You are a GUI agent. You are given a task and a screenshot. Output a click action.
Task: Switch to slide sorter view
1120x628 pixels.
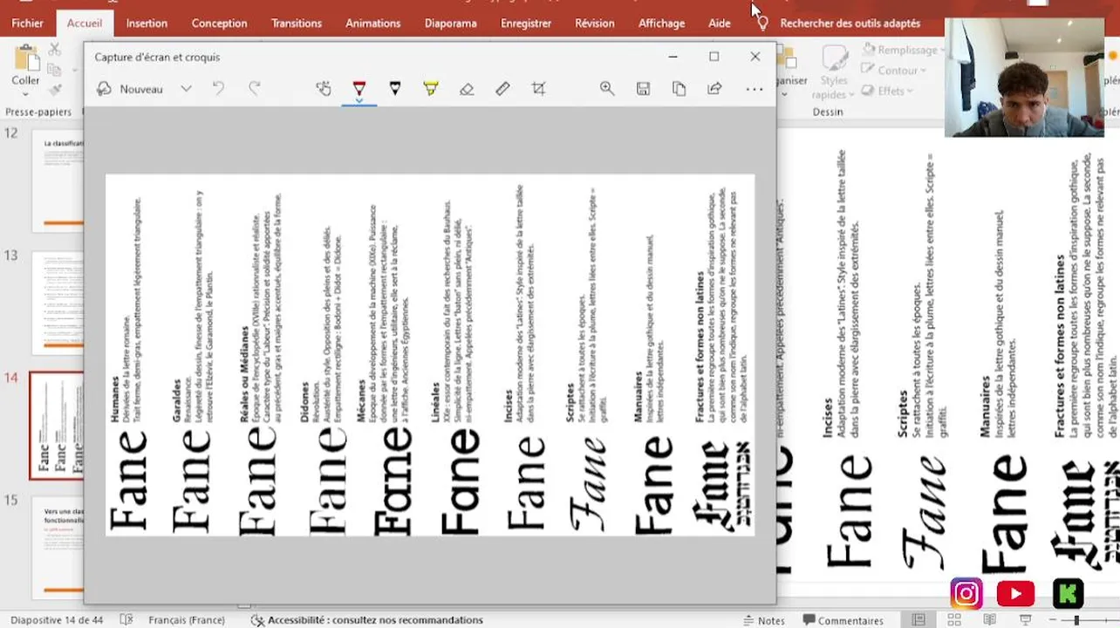point(954,620)
